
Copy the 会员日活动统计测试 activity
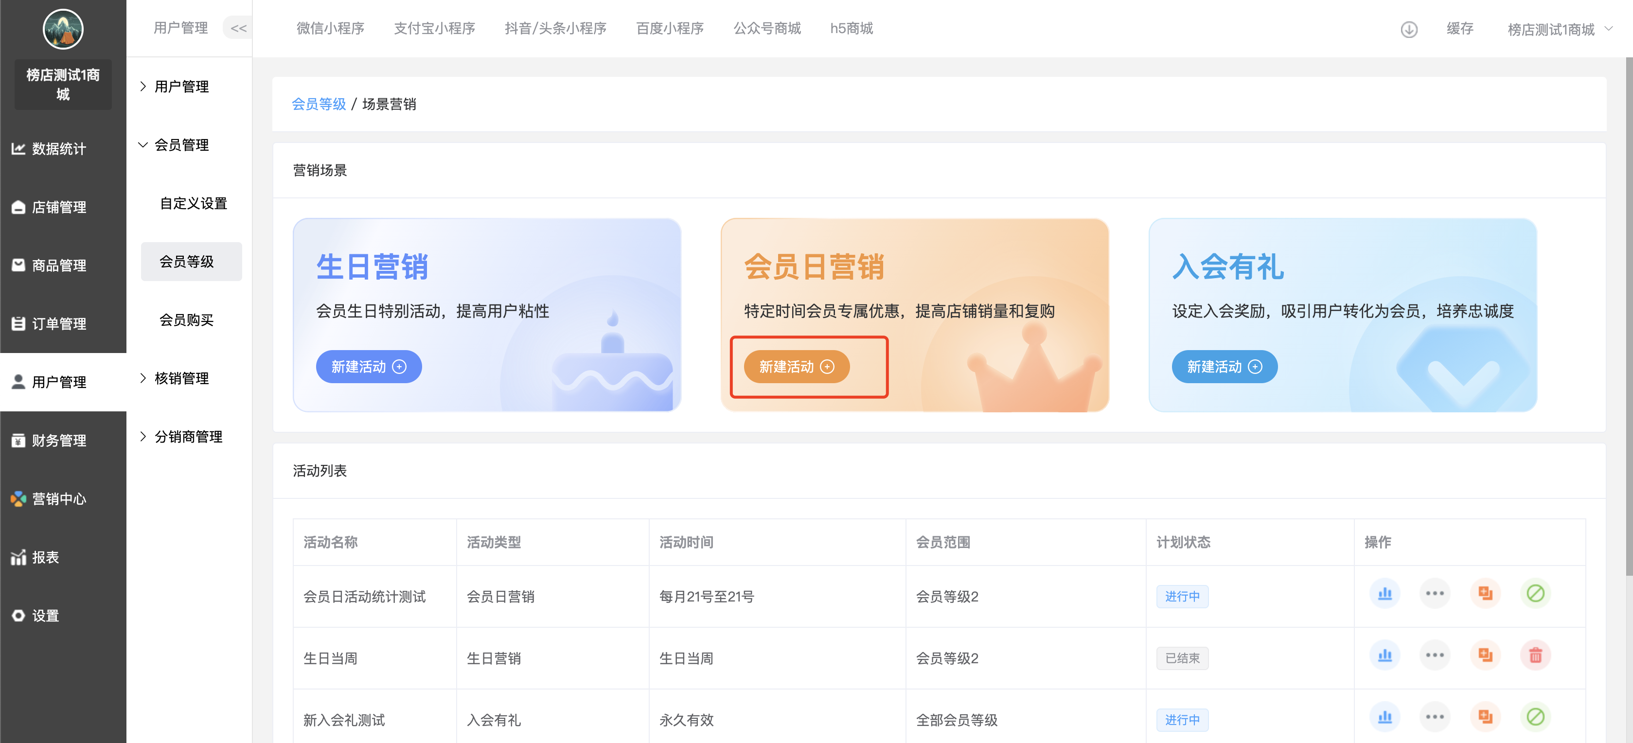point(1485,593)
